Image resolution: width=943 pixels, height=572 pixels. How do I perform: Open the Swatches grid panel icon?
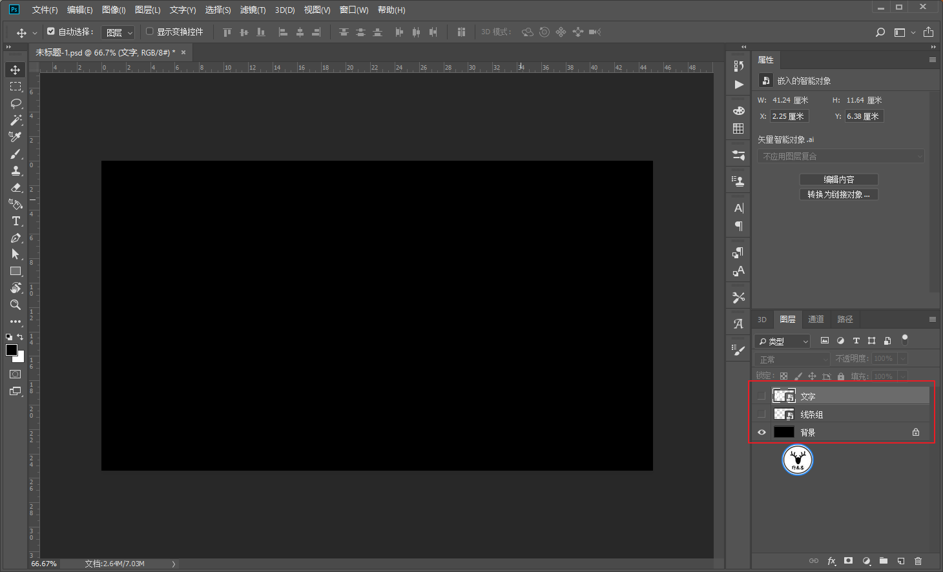click(739, 128)
